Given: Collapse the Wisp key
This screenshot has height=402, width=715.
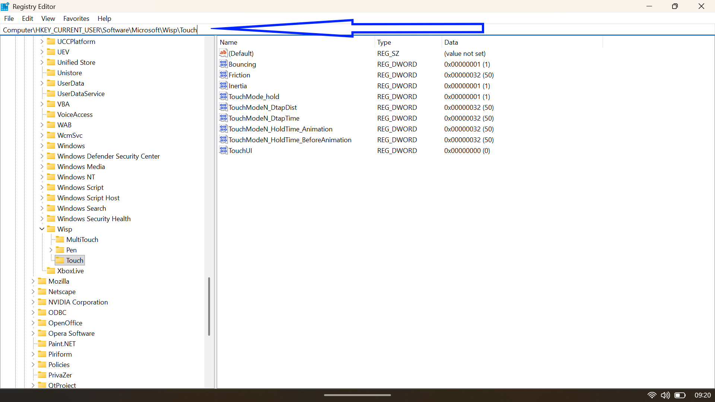Looking at the screenshot, I should [x=42, y=229].
